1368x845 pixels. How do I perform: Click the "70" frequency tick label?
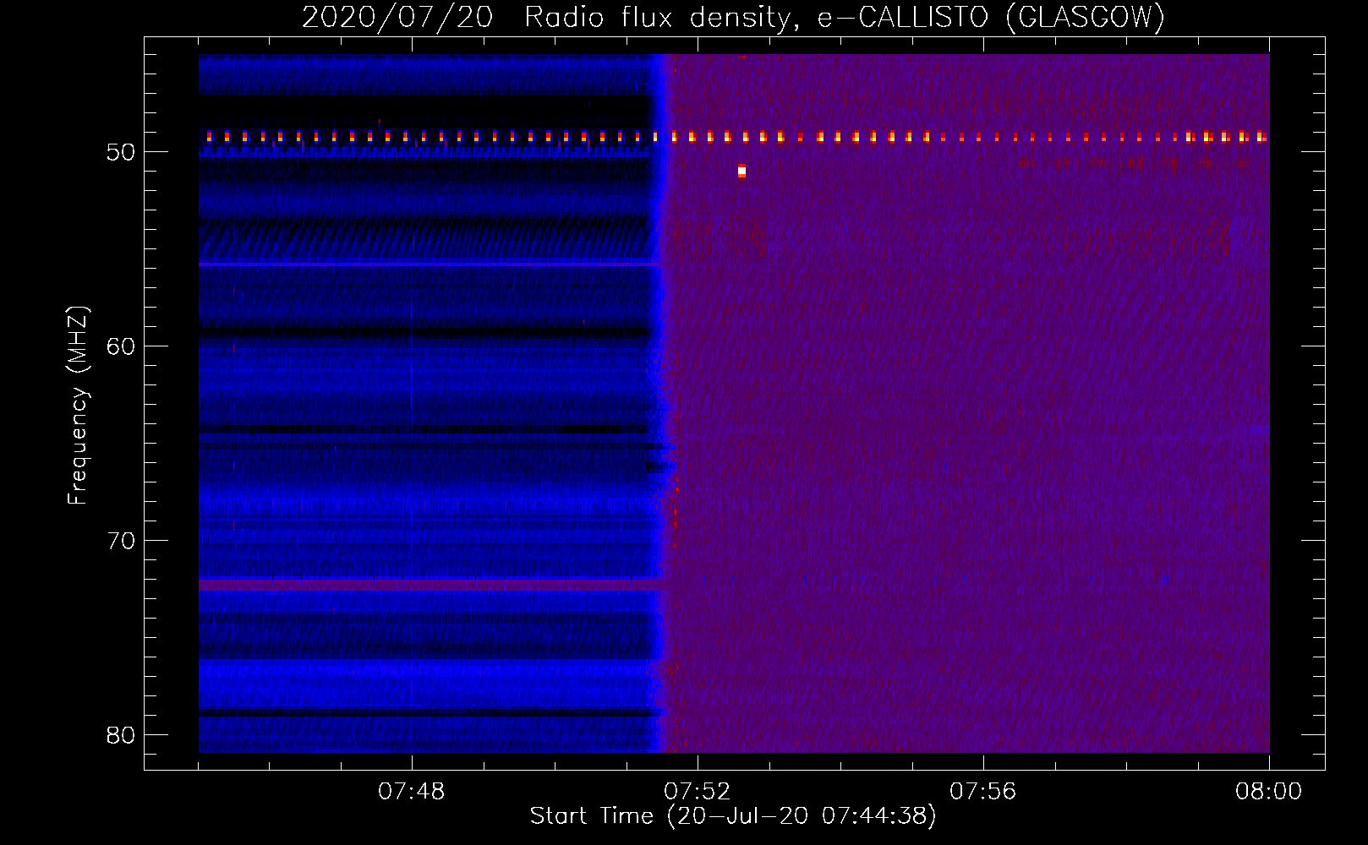(x=122, y=541)
